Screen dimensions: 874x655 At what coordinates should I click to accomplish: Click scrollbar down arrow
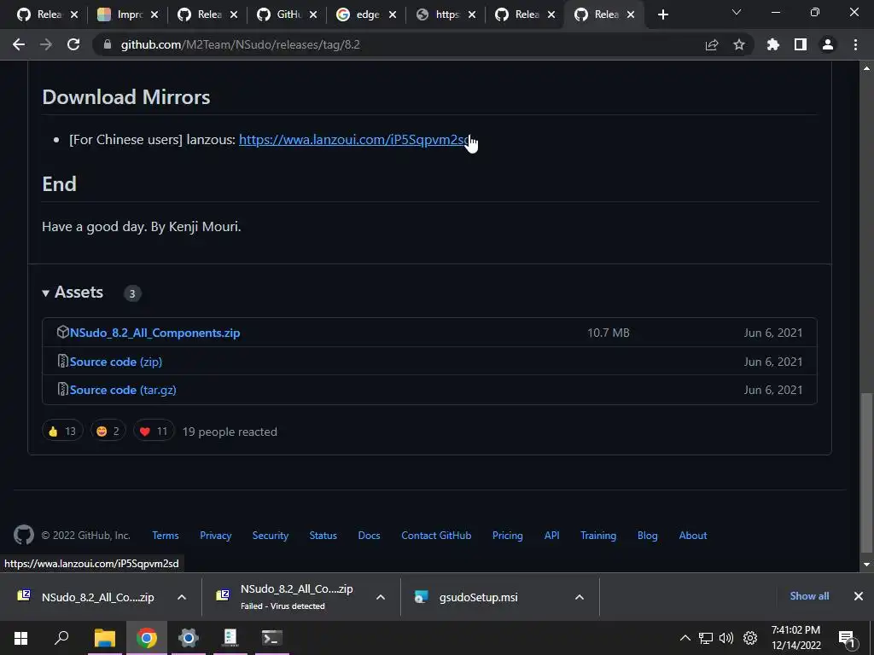click(867, 565)
